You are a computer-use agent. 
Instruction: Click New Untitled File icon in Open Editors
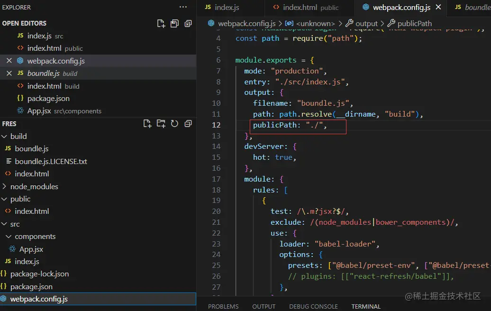[x=161, y=24]
